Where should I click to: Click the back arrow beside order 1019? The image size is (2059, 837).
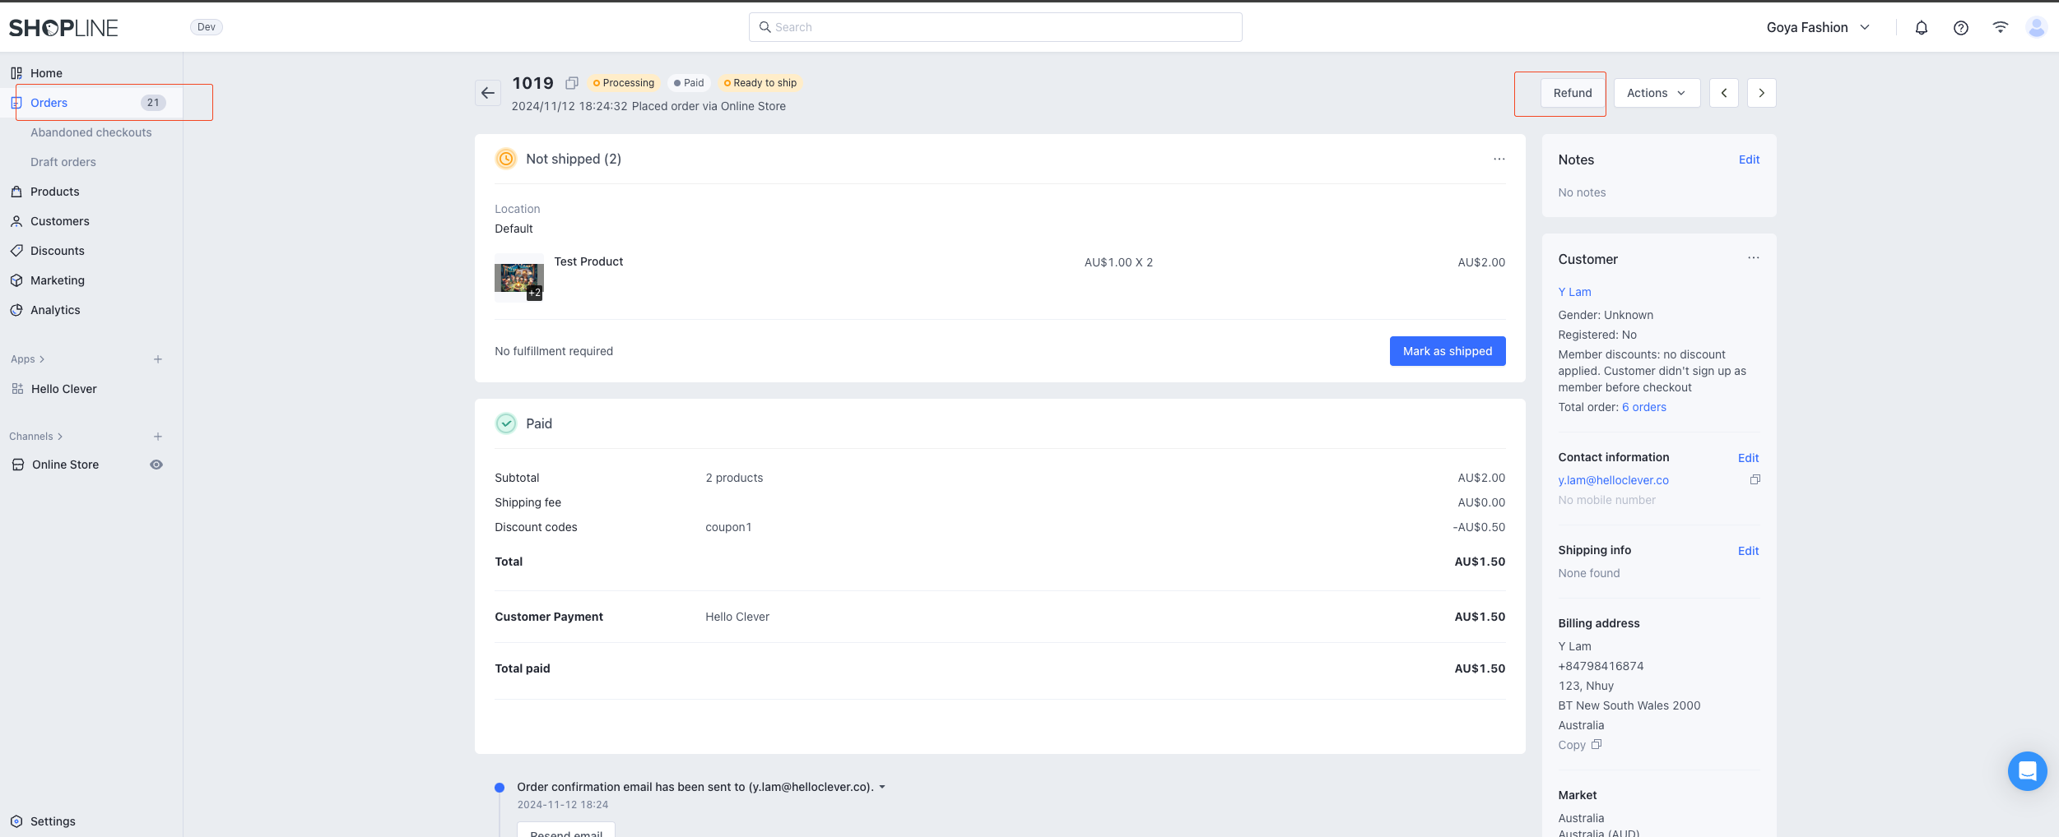click(488, 93)
